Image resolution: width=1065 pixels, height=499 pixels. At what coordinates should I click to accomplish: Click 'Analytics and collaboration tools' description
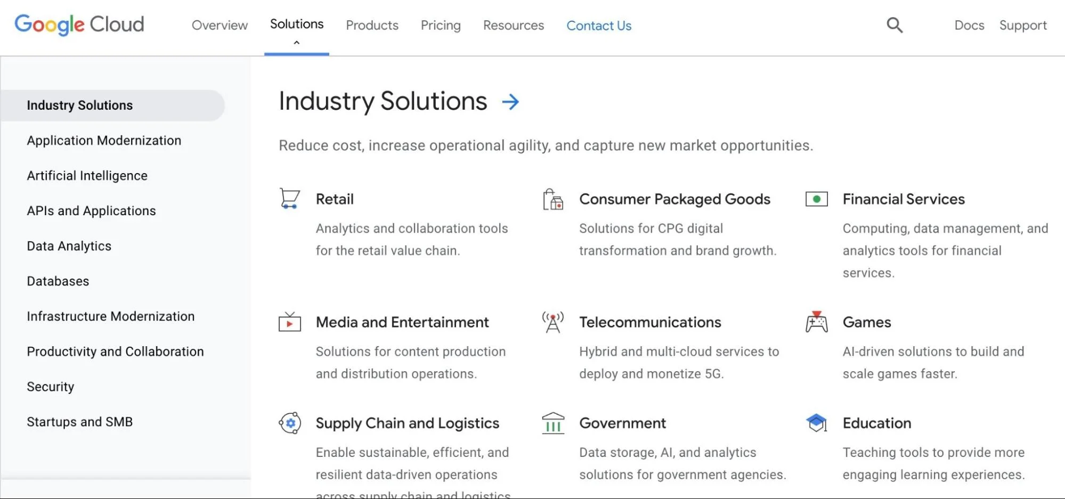point(412,240)
